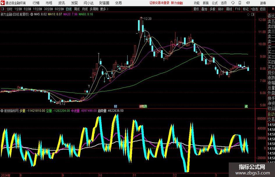
Task: Click the 游客 guest account label
Action: pos(263,3)
